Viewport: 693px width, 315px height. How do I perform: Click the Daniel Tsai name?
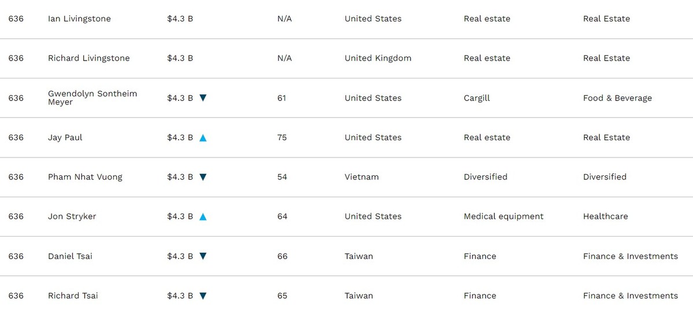(x=70, y=256)
